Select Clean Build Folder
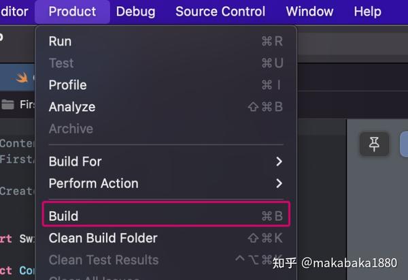The height and width of the screenshot is (280, 408). click(166, 238)
